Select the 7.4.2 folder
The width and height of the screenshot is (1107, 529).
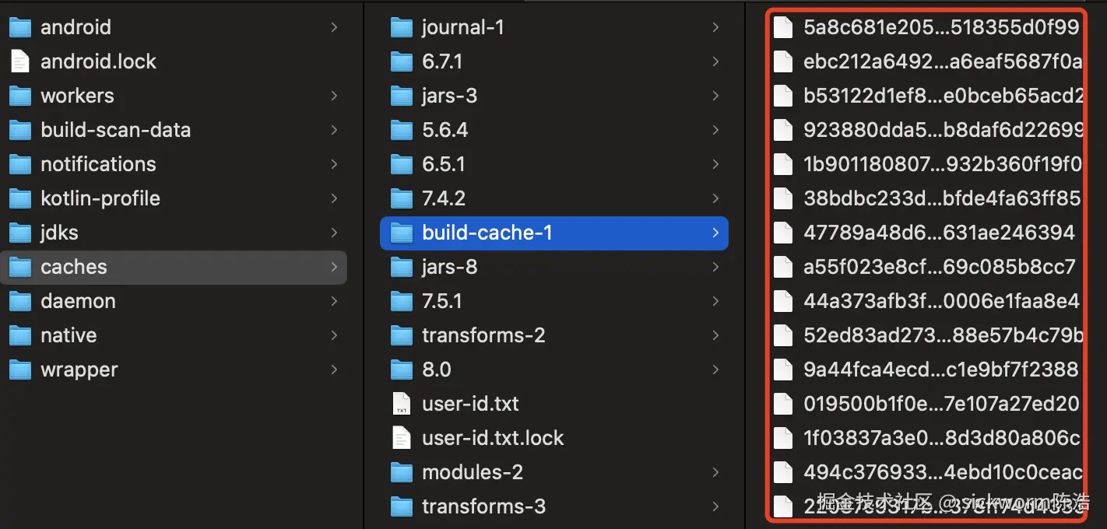point(554,198)
